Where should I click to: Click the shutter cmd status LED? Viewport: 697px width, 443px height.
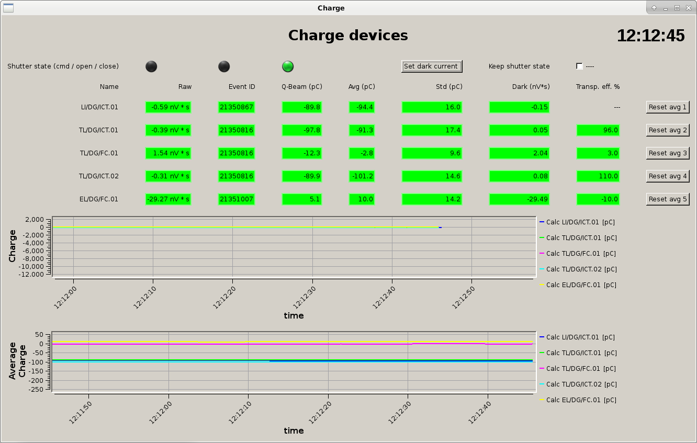pyautogui.click(x=151, y=66)
